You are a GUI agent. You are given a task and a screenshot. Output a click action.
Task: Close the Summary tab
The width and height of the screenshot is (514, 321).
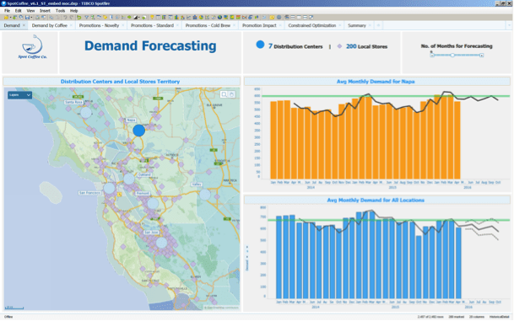pyautogui.click(x=370, y=25)
